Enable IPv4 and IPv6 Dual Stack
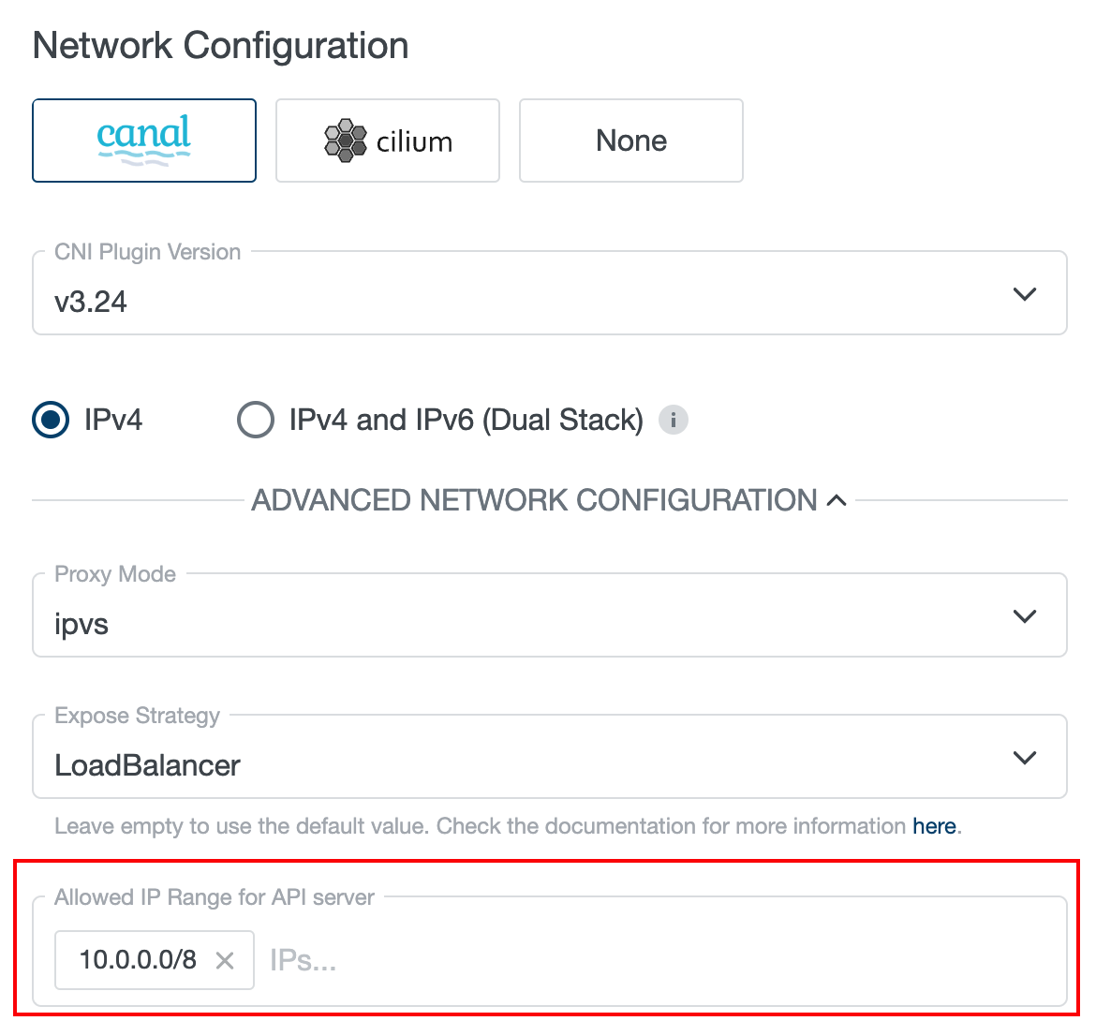1096x1021 pixels. [255, 420]
